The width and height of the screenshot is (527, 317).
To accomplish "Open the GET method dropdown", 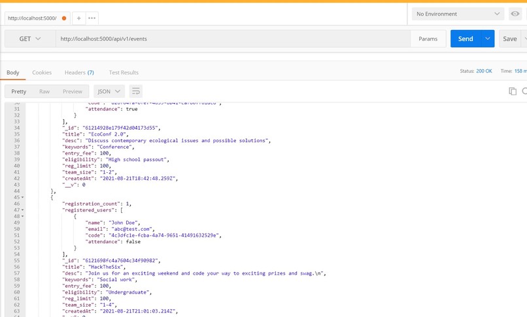I will pos(30,38).
